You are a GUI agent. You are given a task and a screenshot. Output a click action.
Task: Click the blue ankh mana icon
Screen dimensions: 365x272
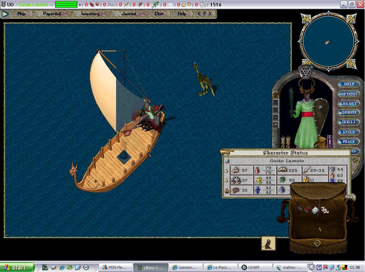257,190
